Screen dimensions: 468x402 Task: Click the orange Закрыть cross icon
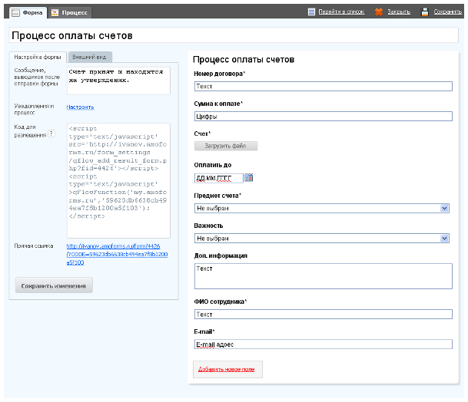(x=379, y=12)
